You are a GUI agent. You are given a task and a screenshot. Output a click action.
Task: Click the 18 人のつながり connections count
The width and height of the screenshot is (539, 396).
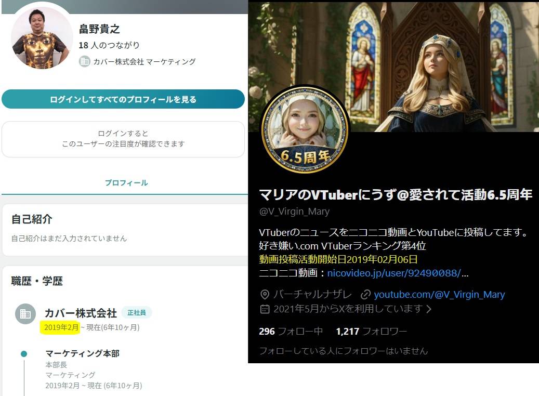109,45
